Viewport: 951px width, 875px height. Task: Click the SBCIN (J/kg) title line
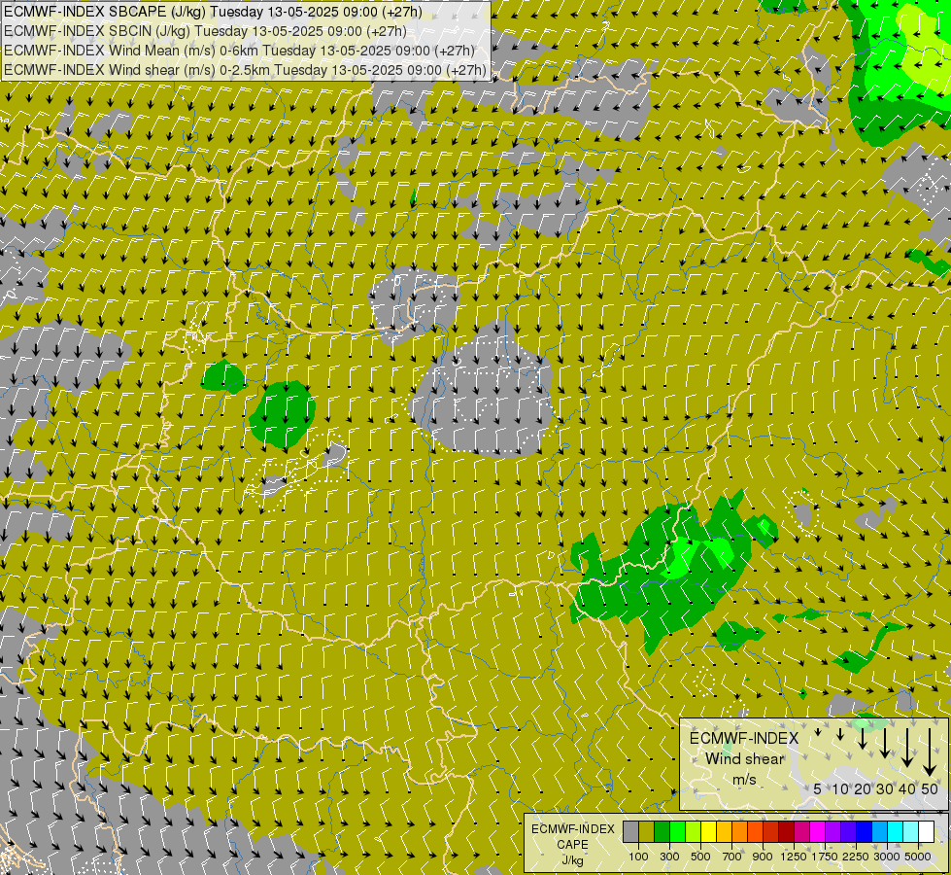(205, 31)
